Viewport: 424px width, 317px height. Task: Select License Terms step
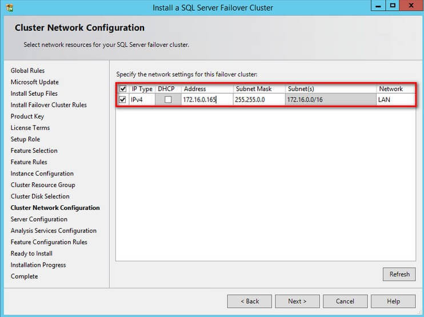point(30,128)
